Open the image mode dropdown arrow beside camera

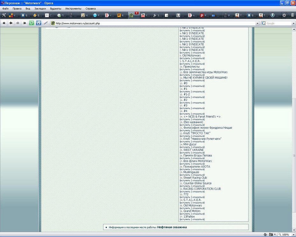(x=275, y=234)
